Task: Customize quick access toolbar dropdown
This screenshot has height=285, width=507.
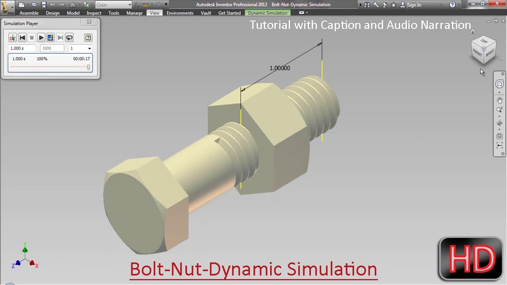Action: tap(166, 4)
